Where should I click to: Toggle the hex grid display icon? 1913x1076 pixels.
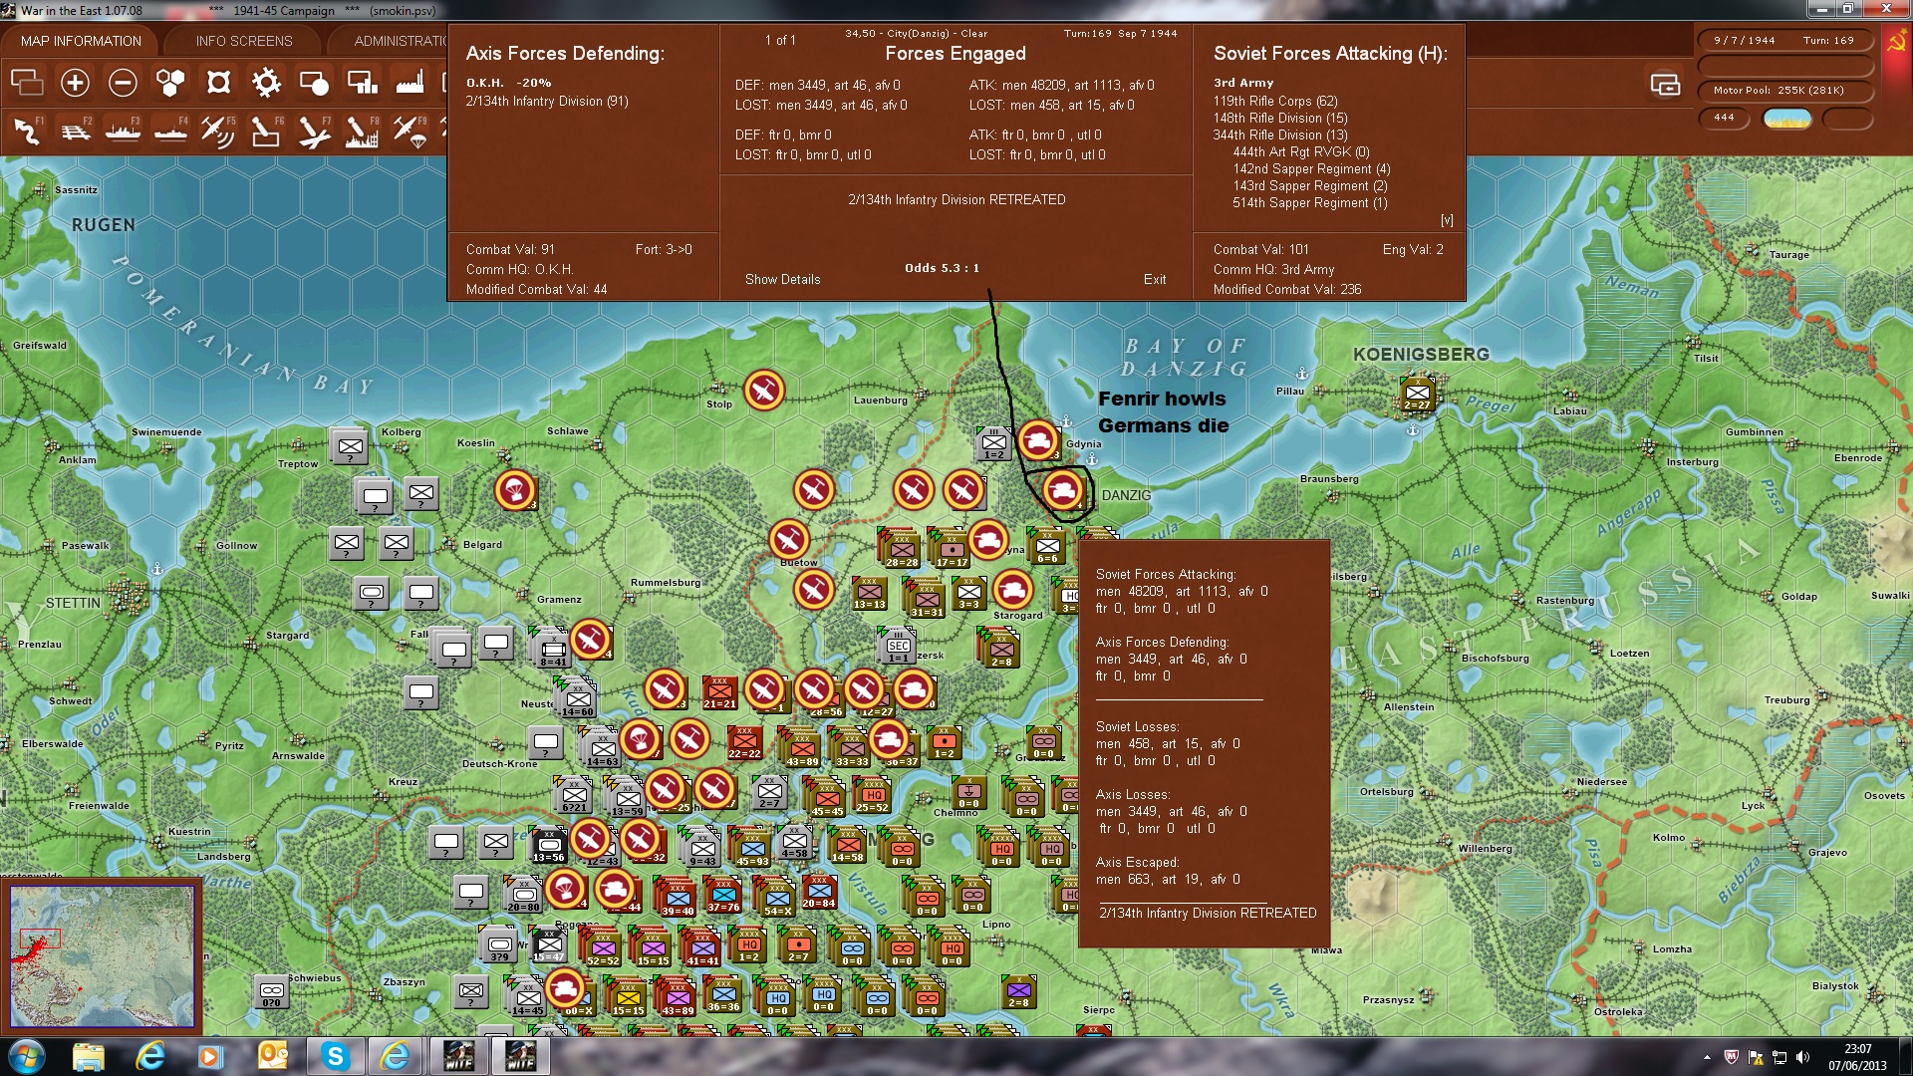pos(170,83)
